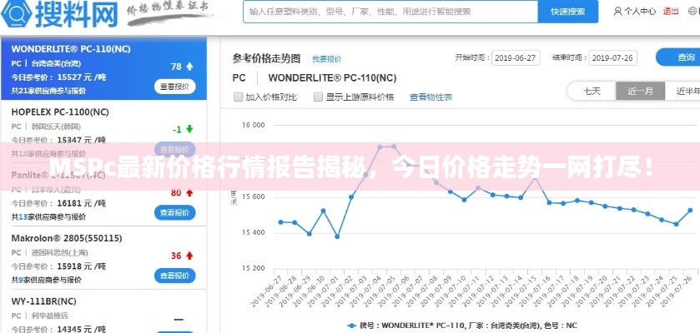Toggle the 显示上游原料价格 checkbox

click(x=318, y=97)
